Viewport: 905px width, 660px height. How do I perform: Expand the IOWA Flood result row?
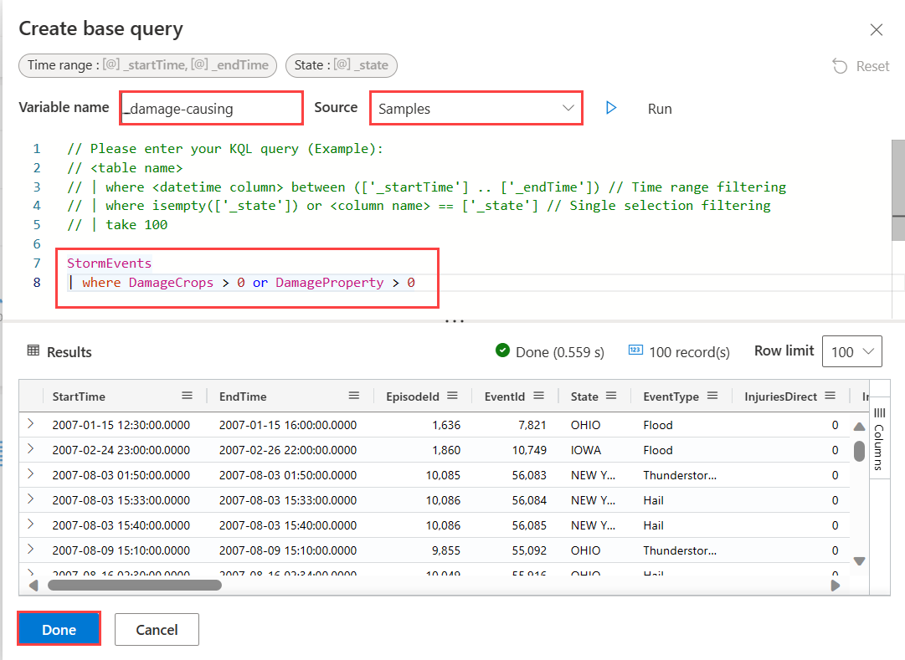[x=31, y=449]
